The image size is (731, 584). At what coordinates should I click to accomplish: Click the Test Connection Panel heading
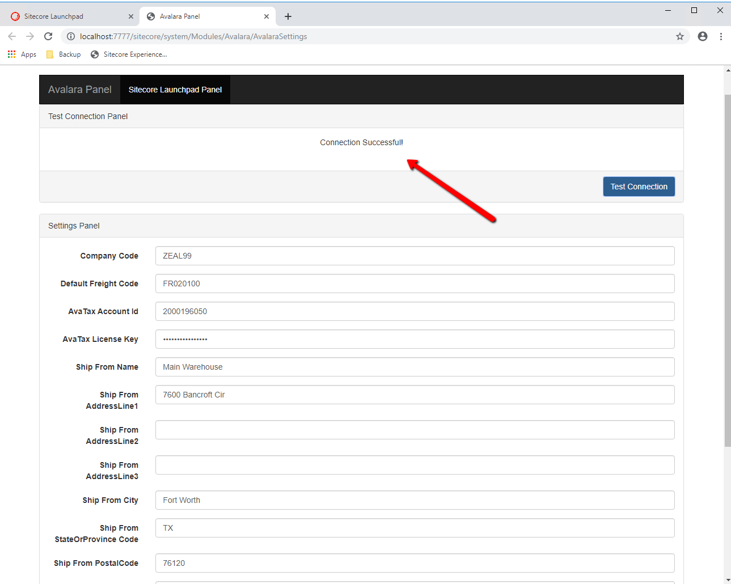pyautogui.click(x=88, y=116)
